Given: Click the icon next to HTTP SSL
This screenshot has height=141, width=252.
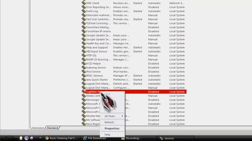Looking at the screenshot, I should (83, 55).
